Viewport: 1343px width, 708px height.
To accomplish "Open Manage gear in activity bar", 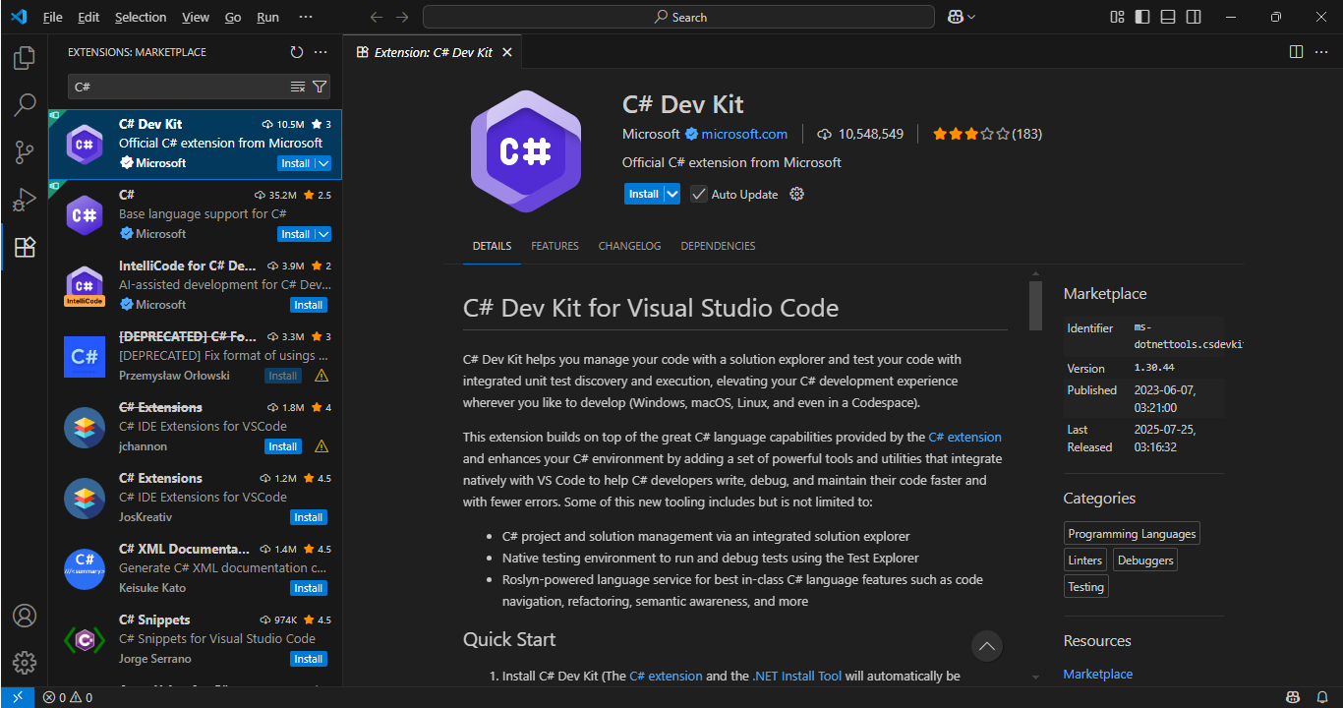I will point(25,663).
